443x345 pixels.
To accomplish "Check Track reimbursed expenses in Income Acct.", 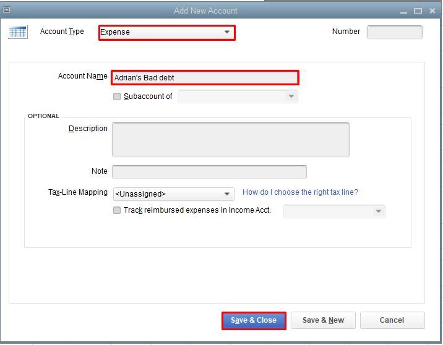I will [117, 210].
